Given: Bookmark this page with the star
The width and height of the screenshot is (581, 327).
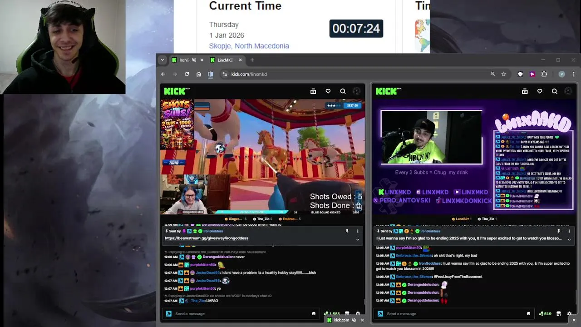Looking at the screenshot, I should pos(504,74).
